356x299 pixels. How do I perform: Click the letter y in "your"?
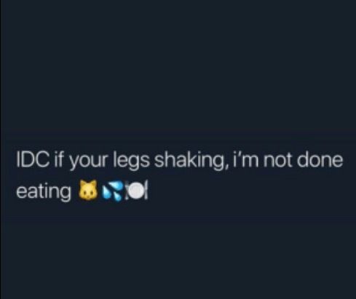pyautogui.click(x=74, y=164)
